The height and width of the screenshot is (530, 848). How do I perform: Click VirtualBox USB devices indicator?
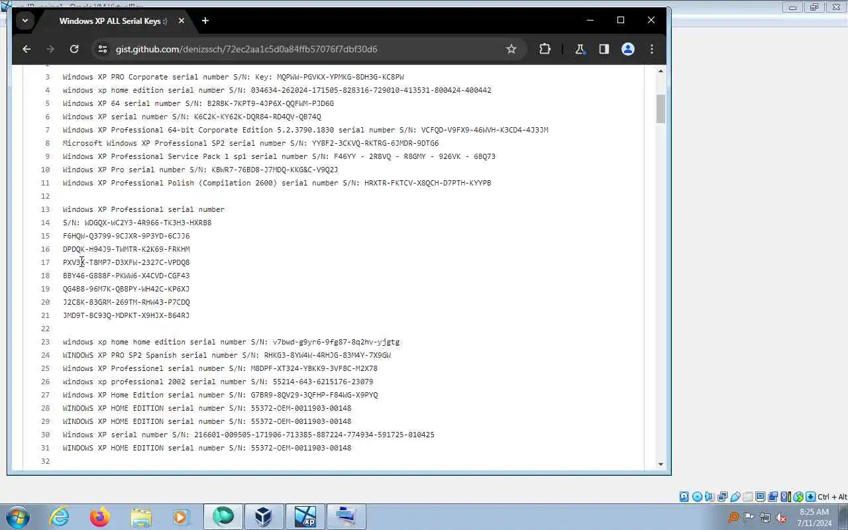(735, 497)
